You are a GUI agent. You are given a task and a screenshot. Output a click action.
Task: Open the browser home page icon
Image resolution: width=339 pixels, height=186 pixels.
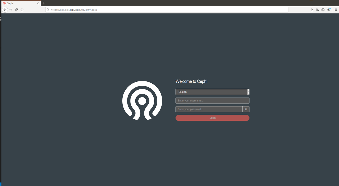tap(22, 10)
